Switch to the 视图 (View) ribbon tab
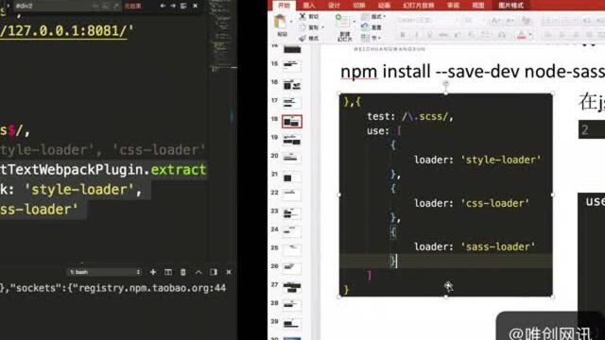Image resolution: width=605 pixels, height=340 pixels. pos(478,5)
